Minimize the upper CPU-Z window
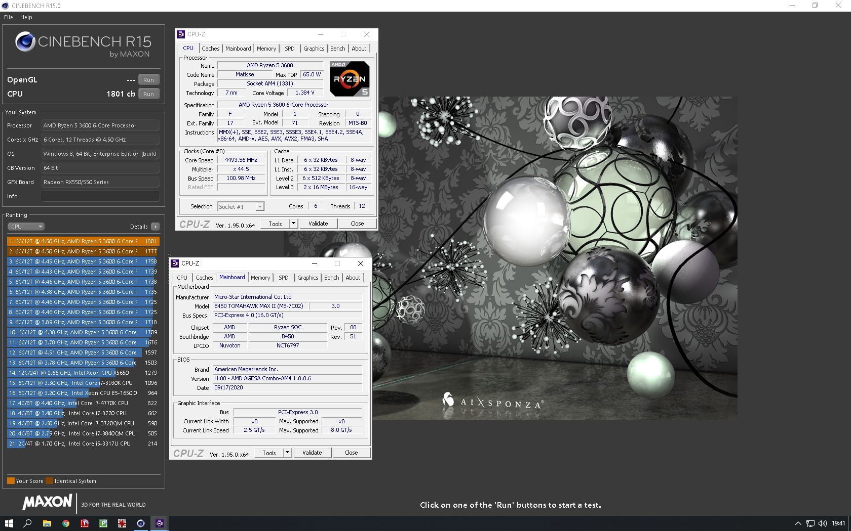851x531 pixels. pos(321,34)
